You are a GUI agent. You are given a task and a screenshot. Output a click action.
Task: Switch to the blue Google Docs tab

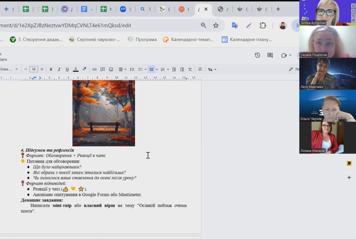[x=84, y=9]
